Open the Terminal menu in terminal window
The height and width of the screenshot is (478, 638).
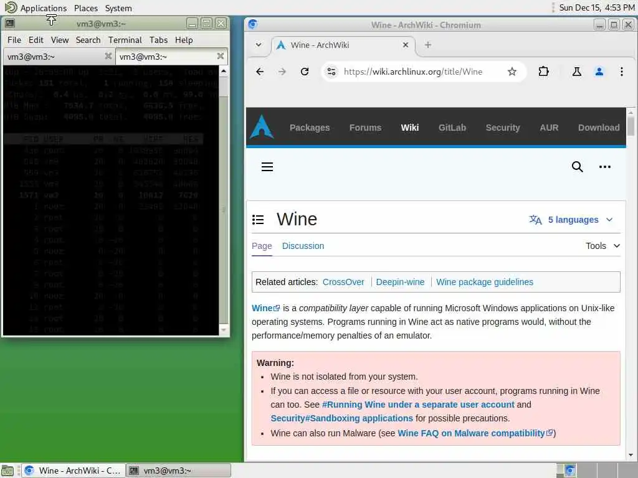click(x=125, y=40)
